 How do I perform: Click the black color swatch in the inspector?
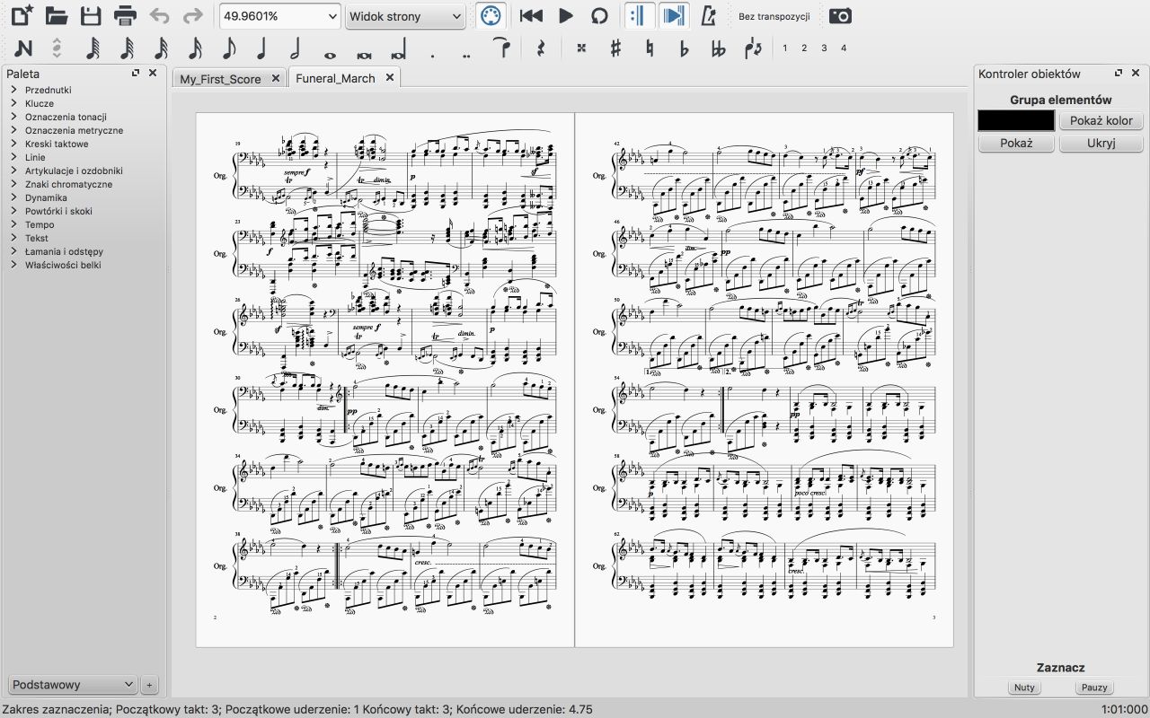point(1016,120)
